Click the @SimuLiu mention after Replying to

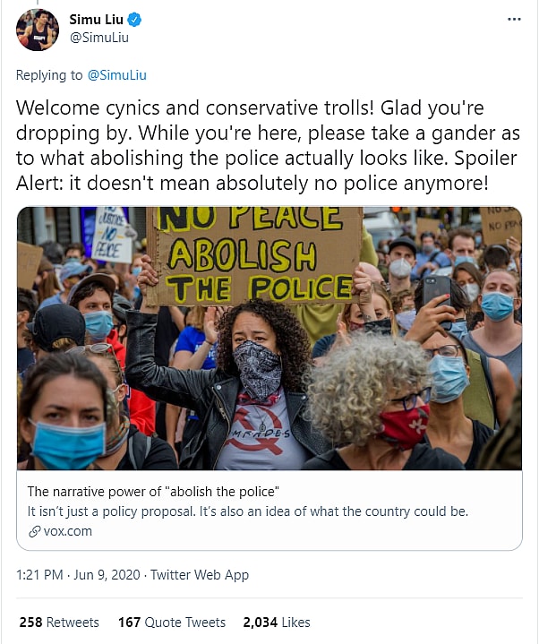[117, 75]
